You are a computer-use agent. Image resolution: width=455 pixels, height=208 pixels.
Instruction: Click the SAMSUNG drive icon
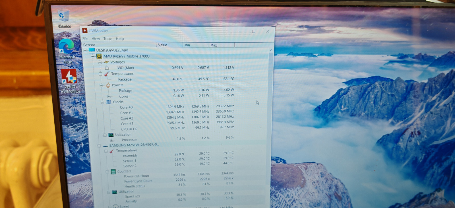[105, 146]
